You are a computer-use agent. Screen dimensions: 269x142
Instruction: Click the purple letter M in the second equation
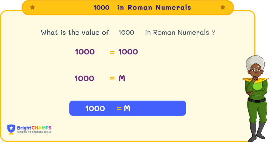pos(122,78)
